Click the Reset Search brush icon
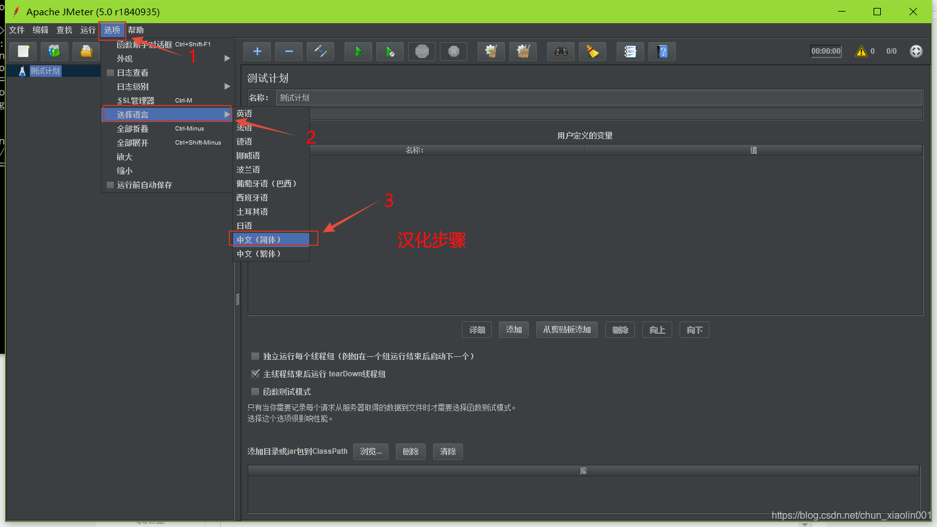The height and width of the screenshot is (527, 937). 592,51
